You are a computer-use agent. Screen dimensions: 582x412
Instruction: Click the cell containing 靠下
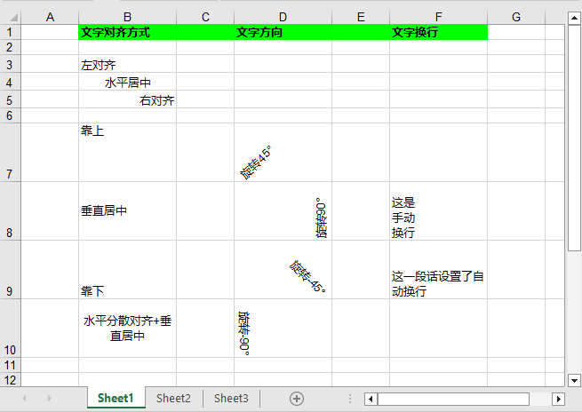pyautogui.click(x=127, y=270)
